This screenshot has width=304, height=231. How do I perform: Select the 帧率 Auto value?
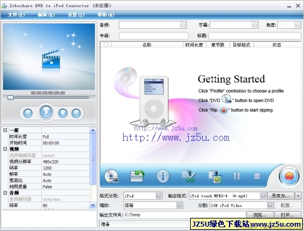point(66,174)
